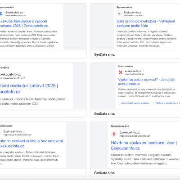
Task: Click the red figure favicon in bottom-right ad
Action: 114,134
